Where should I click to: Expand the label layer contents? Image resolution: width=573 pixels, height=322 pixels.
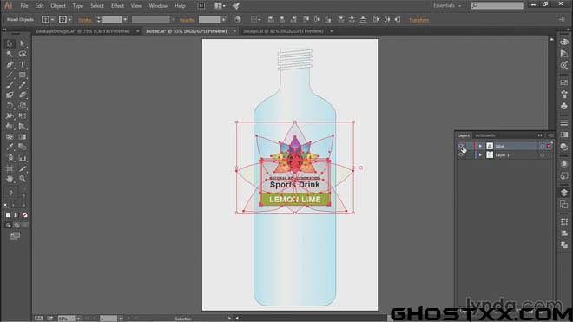[x=481, y=146]
